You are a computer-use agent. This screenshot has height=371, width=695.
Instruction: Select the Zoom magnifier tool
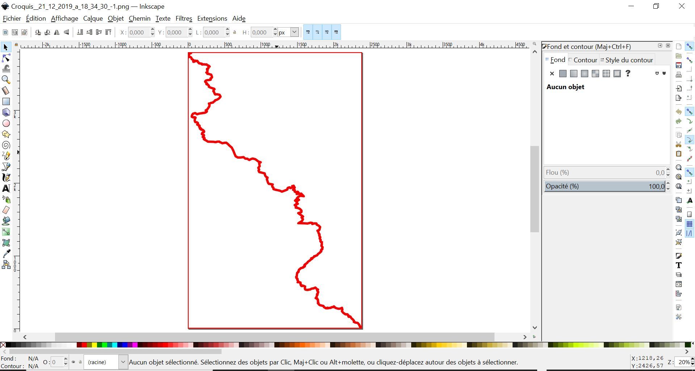[6, 80]
